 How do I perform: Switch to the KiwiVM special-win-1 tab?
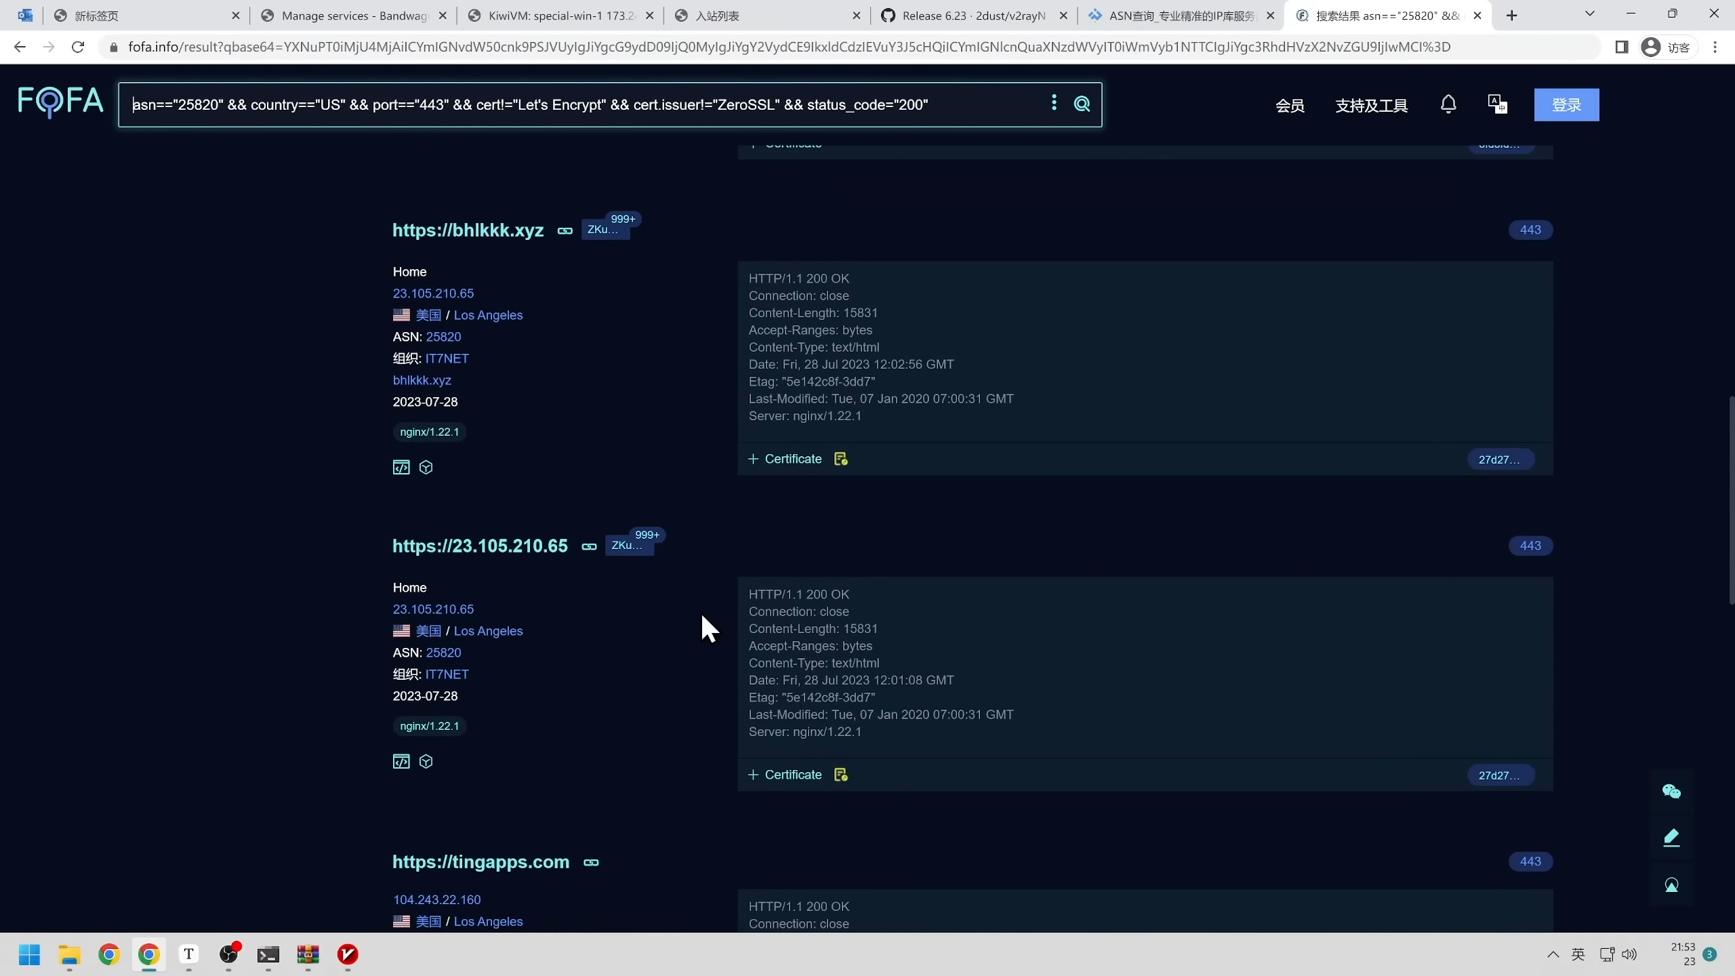(x=561, y=16)
